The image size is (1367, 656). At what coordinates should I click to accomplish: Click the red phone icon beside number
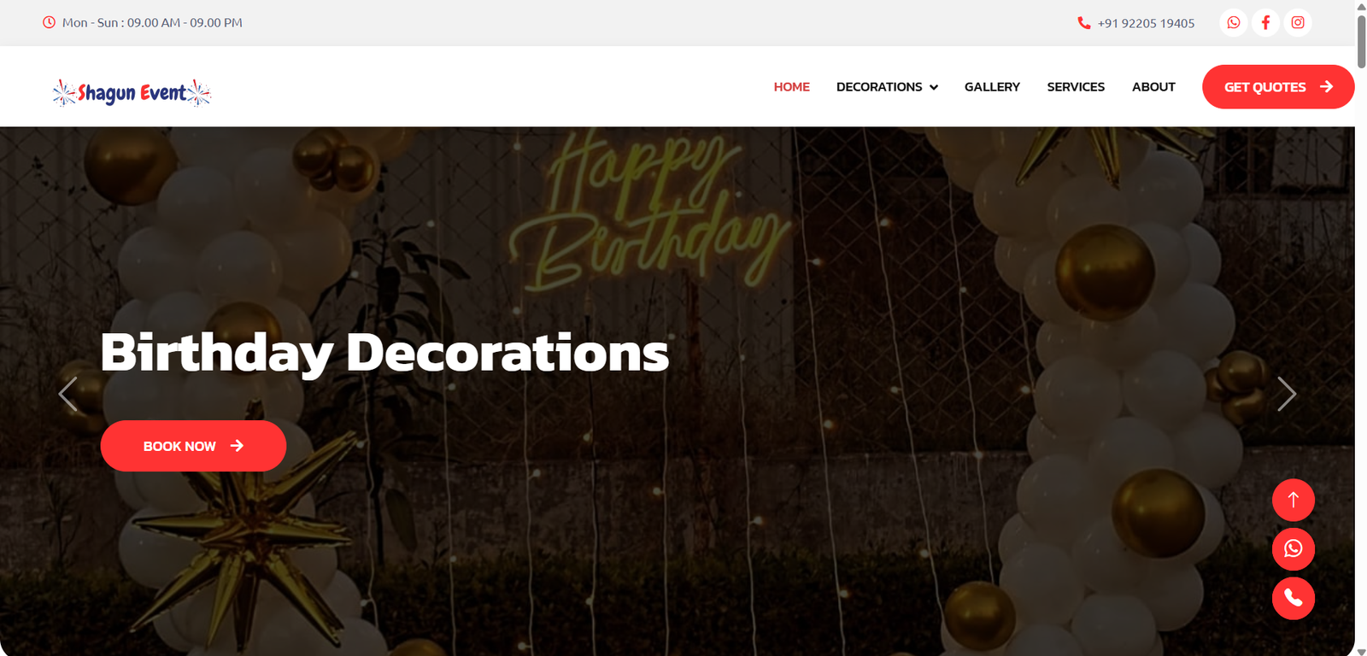(1084, 23)
